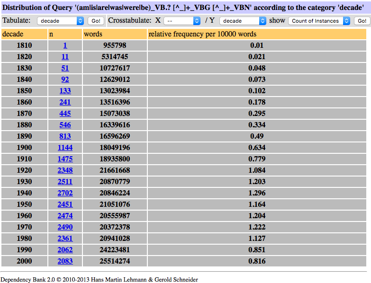Open the Crosstabulate Y 'decade' dropdown

[x=243, y=21]
